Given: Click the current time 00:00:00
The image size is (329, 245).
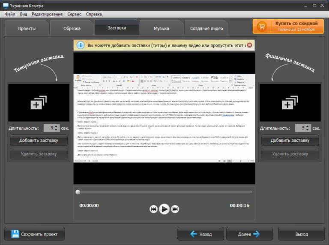Looking at the screenshot, I should tap(89, 206).
